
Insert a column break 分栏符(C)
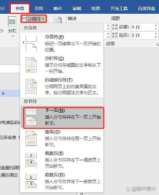tap(62, 65)
